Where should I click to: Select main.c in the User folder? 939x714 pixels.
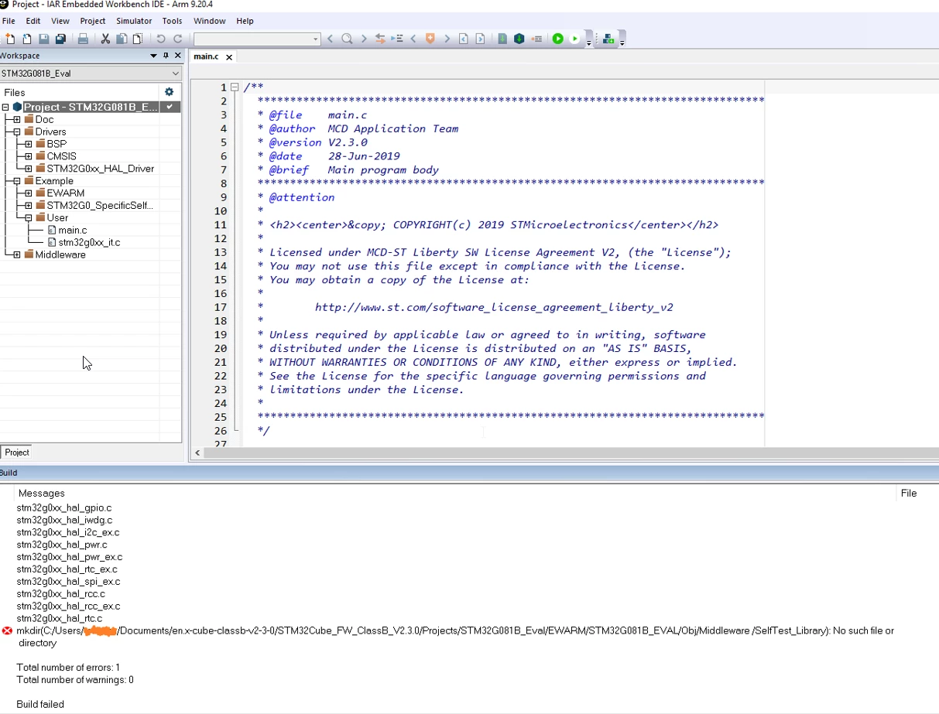click(x=73, y=231)
